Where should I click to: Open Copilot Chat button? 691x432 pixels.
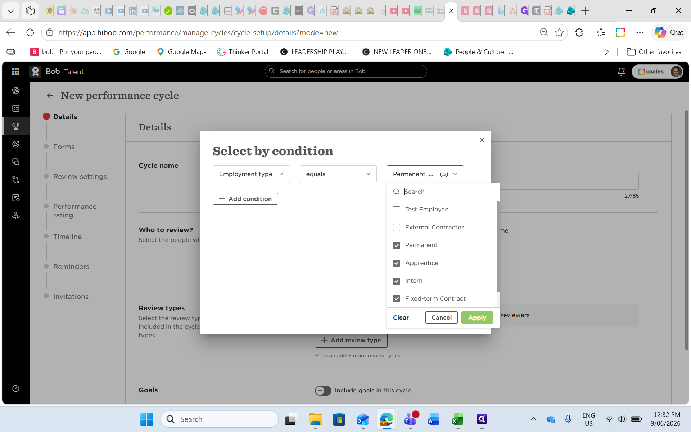coord(669,32)
